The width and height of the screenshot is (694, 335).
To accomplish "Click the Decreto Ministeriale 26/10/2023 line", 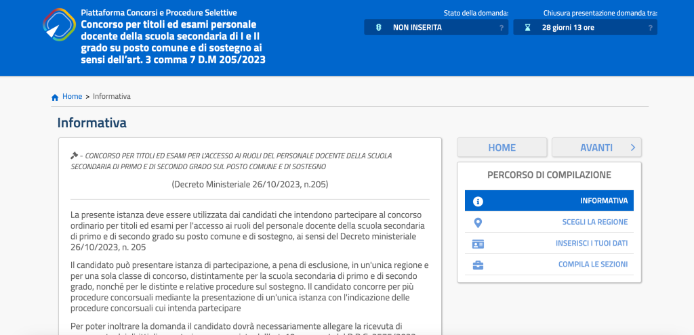I will pos(249,183).
